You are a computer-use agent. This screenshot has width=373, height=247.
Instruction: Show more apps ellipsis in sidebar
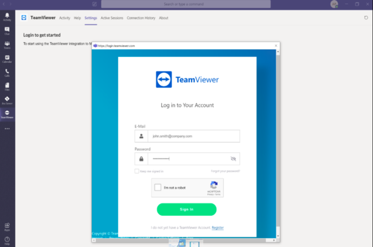pyautogui.click(x=7, y=128)
